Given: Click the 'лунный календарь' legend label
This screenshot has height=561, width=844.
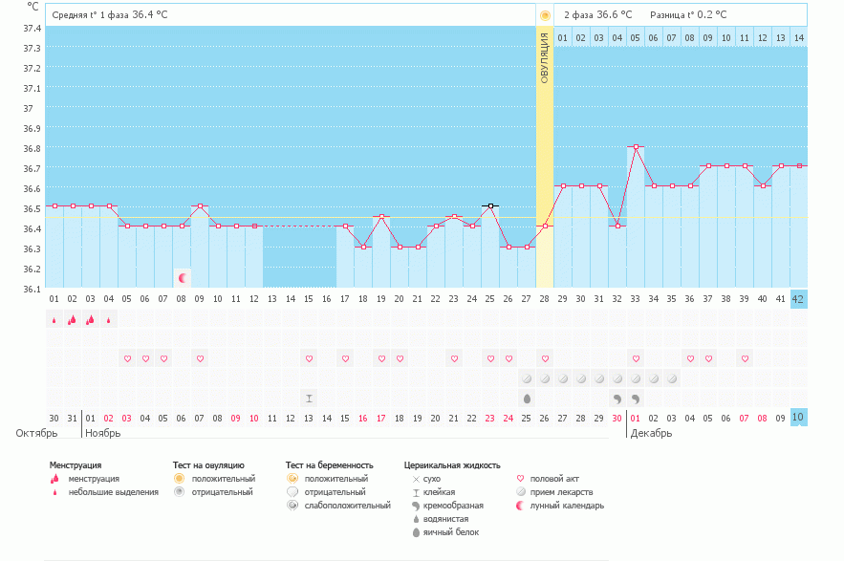Looking at the screenshot, I should (567, 506).
